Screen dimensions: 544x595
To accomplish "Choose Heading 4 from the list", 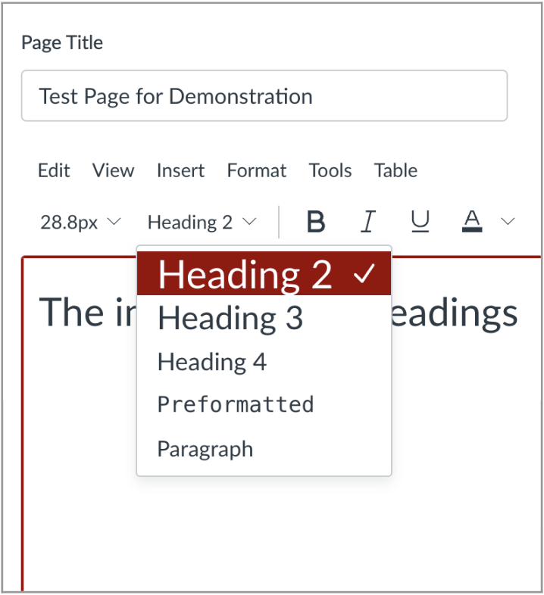I will tap(212, 362).
